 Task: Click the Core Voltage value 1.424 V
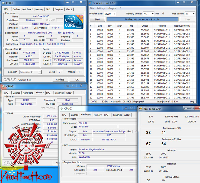[x=56, y=28]
